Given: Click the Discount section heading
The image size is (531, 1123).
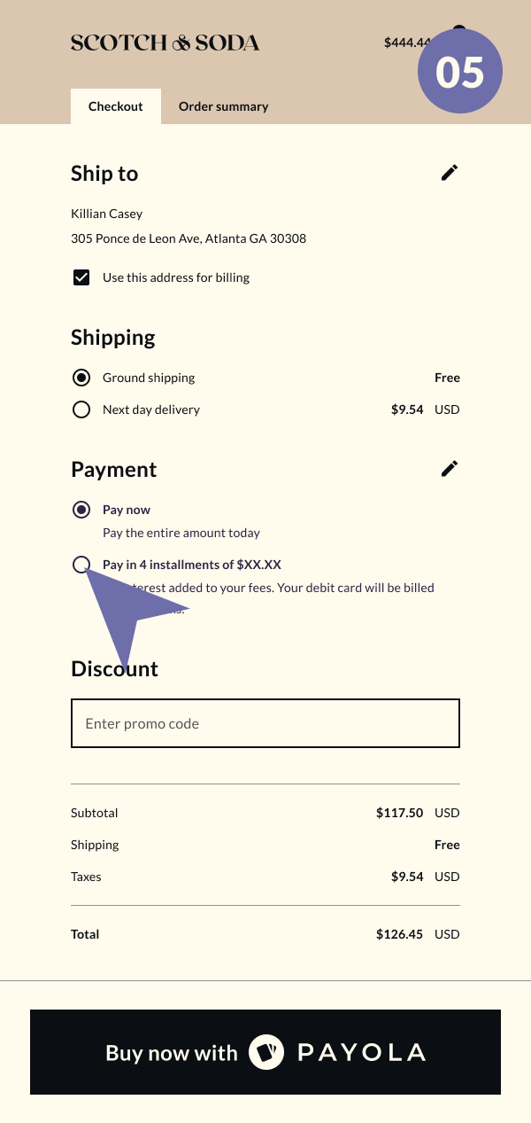Looking at the screenshot, I should 114,669.
